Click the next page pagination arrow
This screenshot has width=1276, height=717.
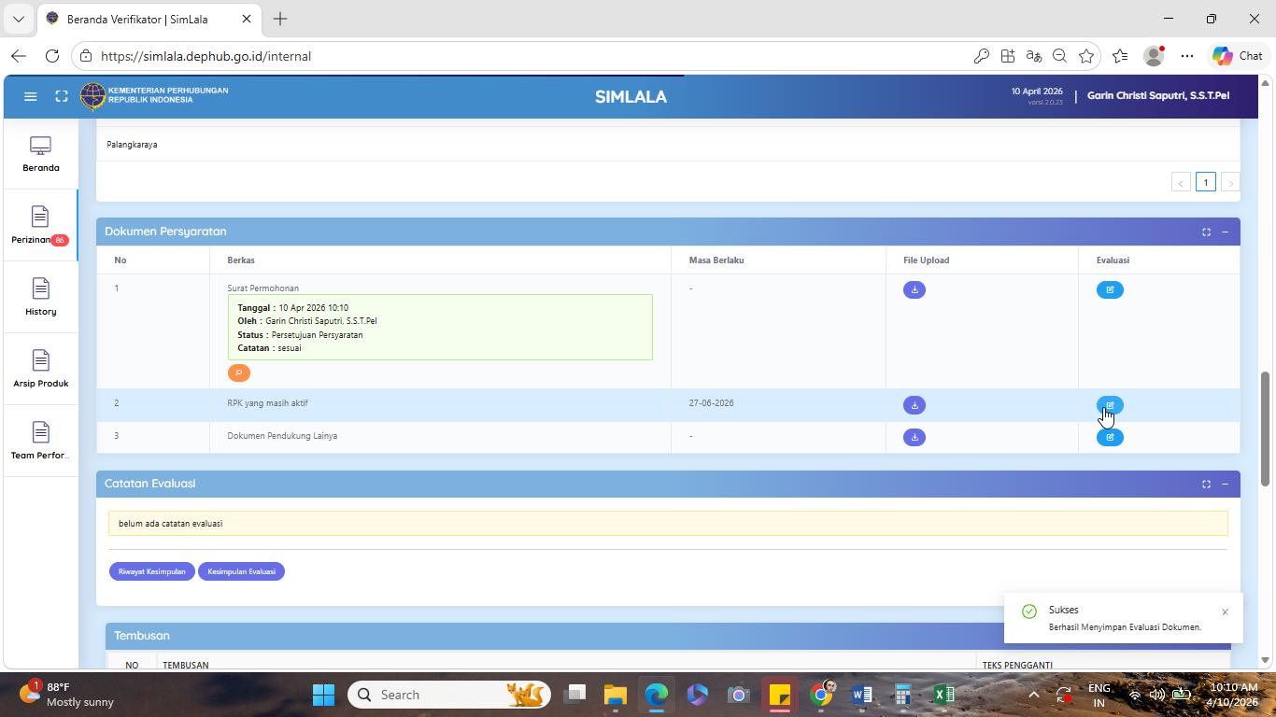point(1230,182)
